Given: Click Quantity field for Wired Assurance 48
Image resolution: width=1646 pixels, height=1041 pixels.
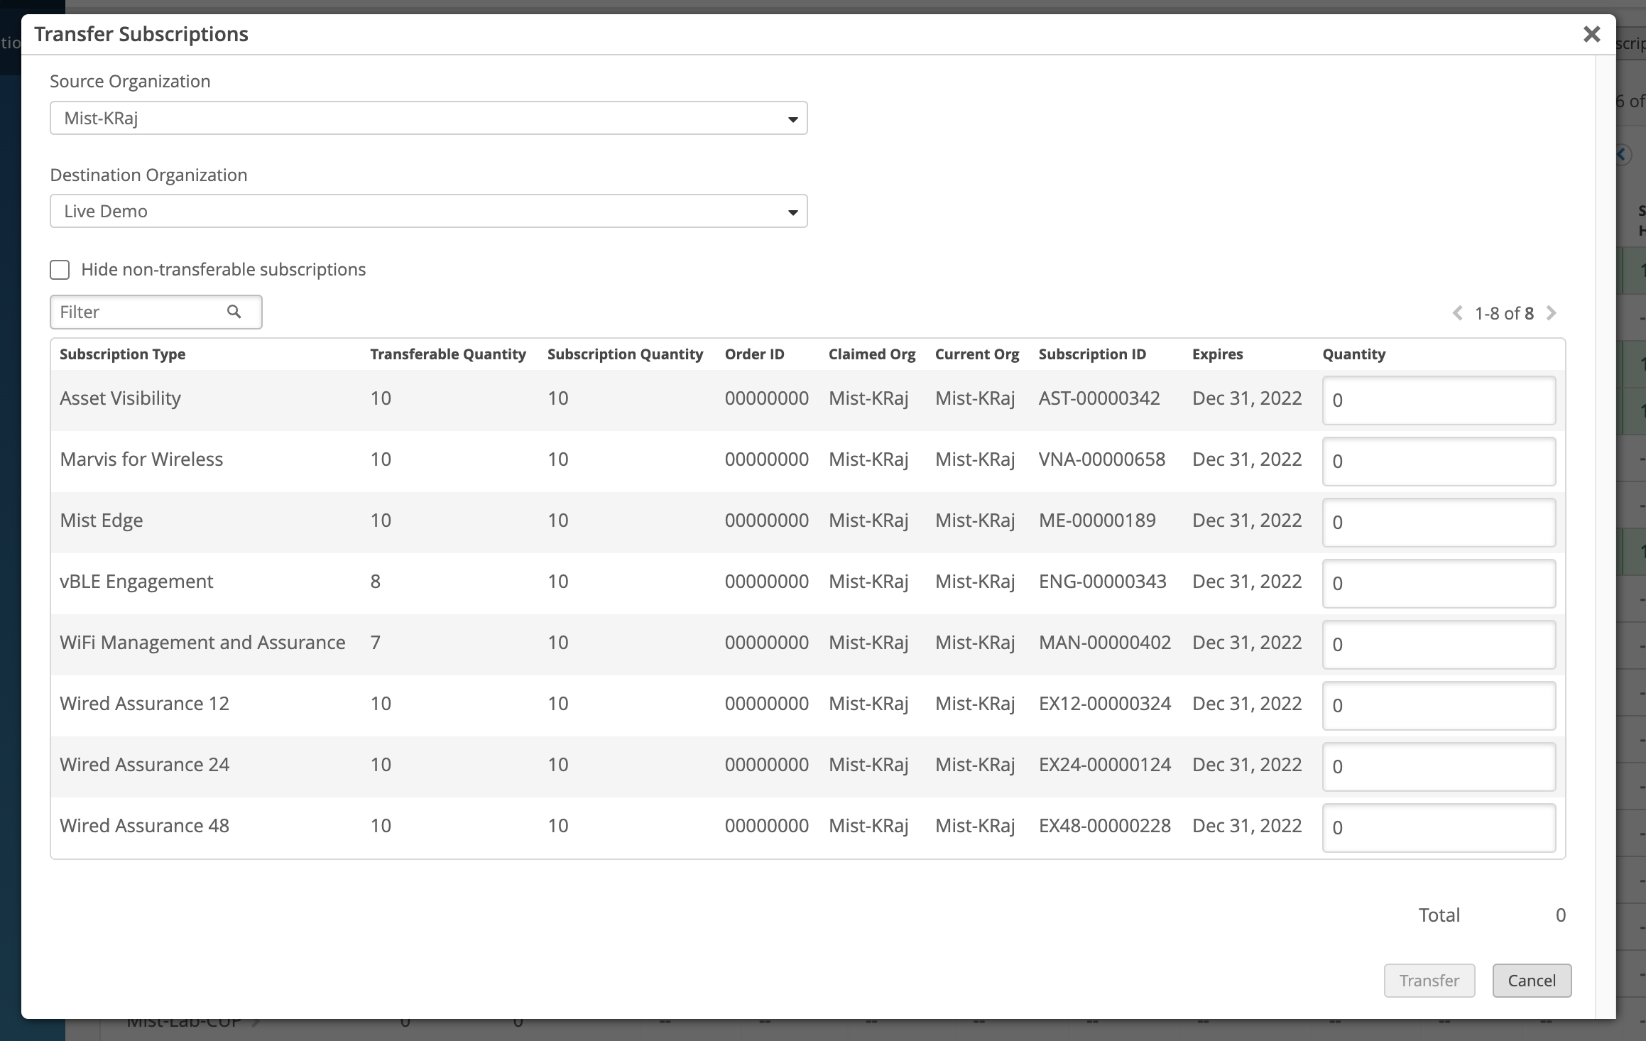Looking at the screenshot, I should point(1438,827).
